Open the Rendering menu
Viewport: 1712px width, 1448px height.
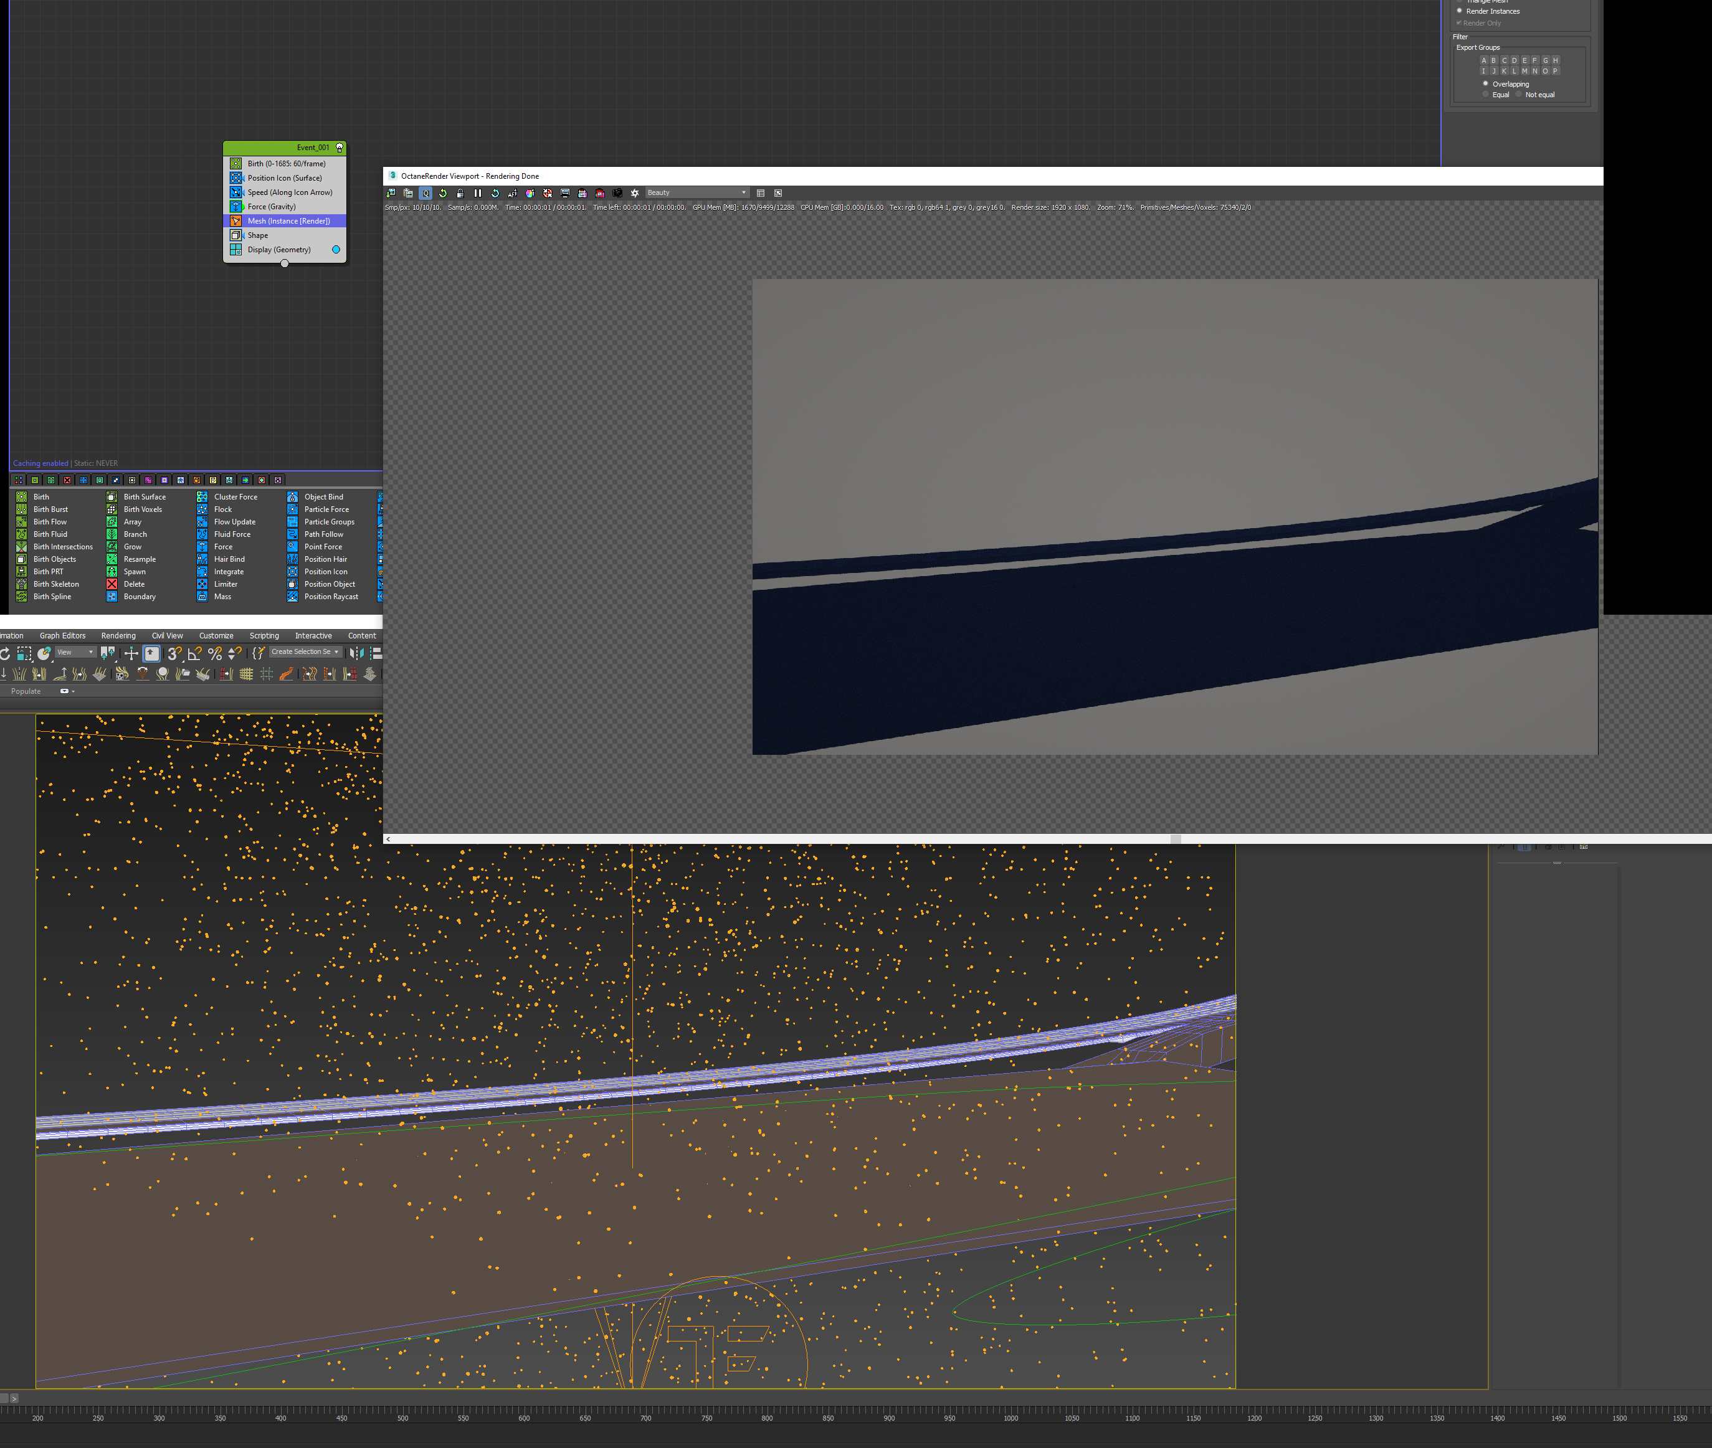click(118, 636)
